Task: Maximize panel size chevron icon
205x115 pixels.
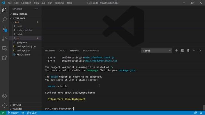Action: pyautogui.click(x=194, y=50)
